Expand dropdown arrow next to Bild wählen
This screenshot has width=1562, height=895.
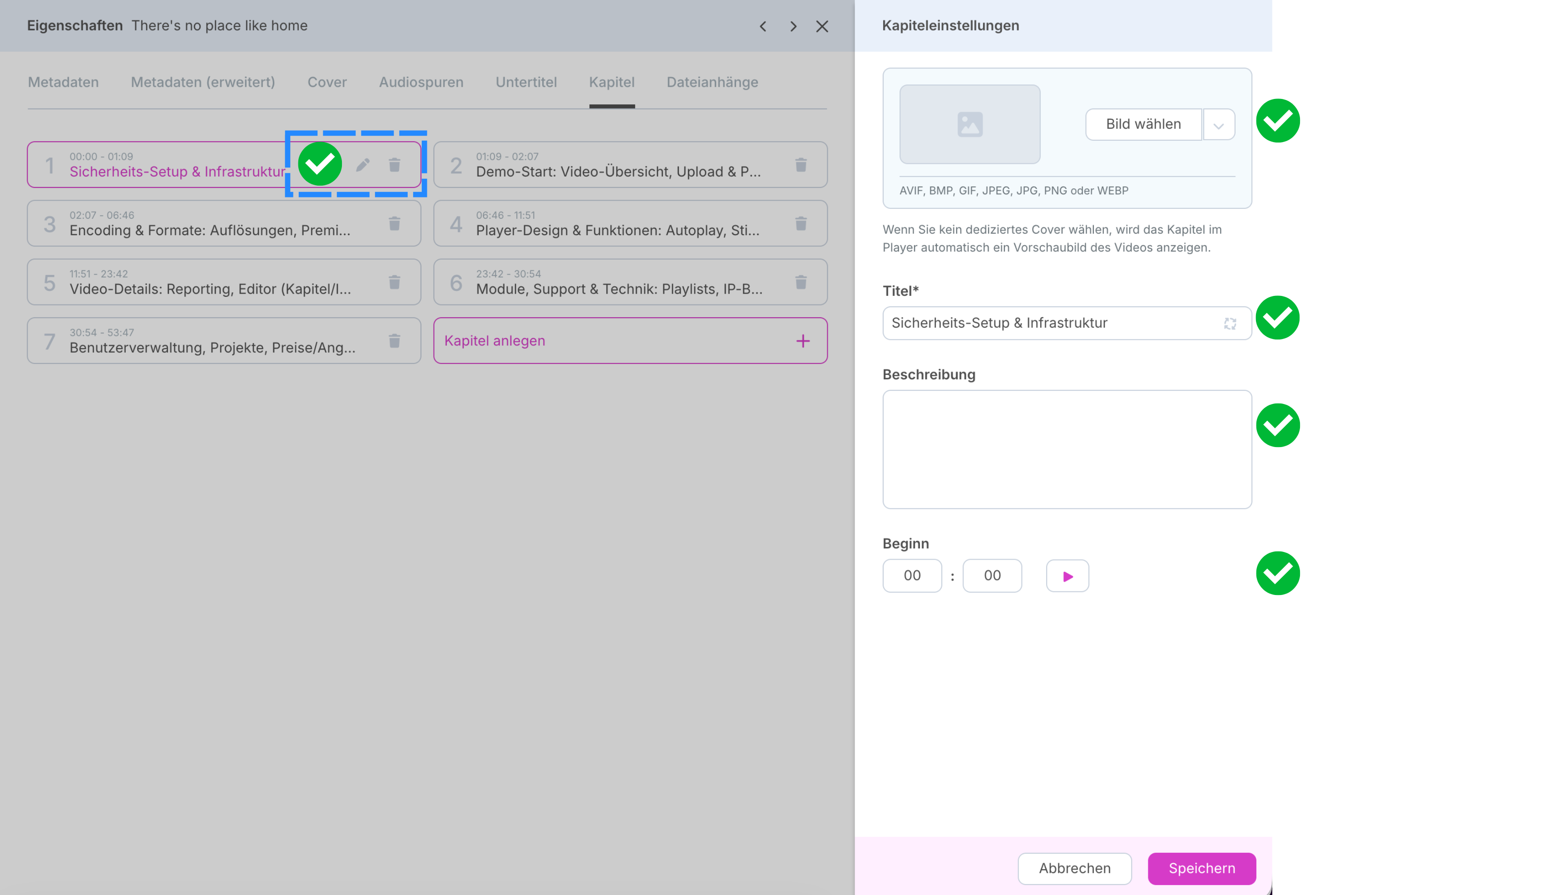click(1218, 125)
